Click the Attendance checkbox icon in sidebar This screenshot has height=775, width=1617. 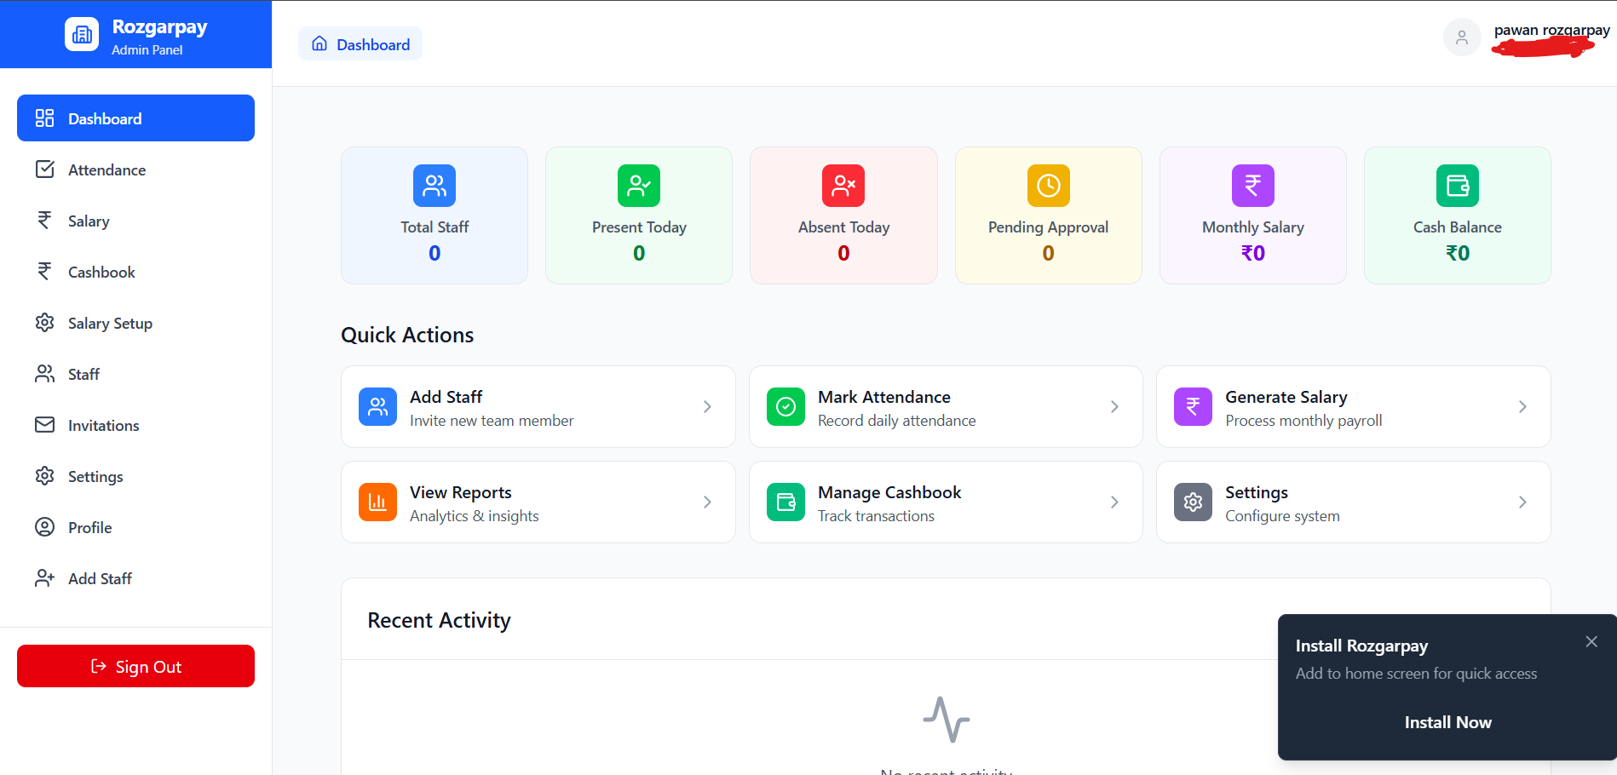coord(45,169)
